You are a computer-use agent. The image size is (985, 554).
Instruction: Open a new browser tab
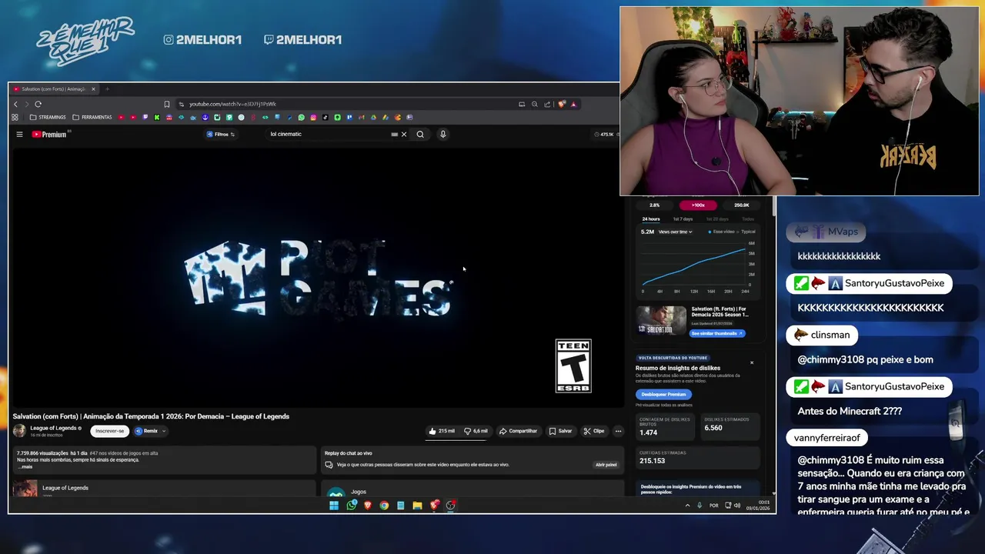107,89
